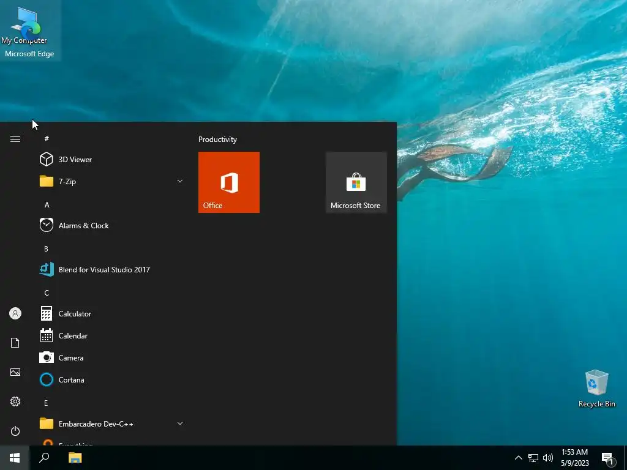
Task: Open the Pictures shortcut in Start sidebar
Action: 15,372
